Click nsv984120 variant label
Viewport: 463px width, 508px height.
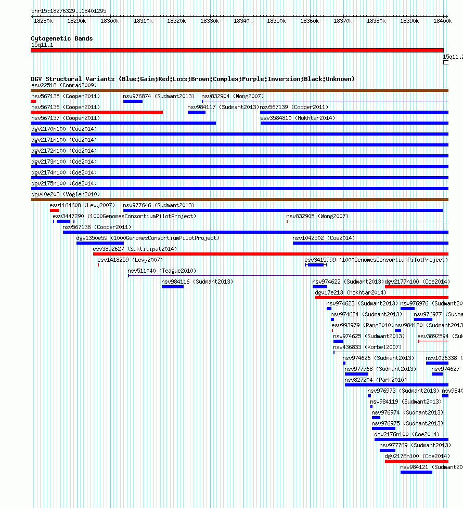click(x=428, y=326)
